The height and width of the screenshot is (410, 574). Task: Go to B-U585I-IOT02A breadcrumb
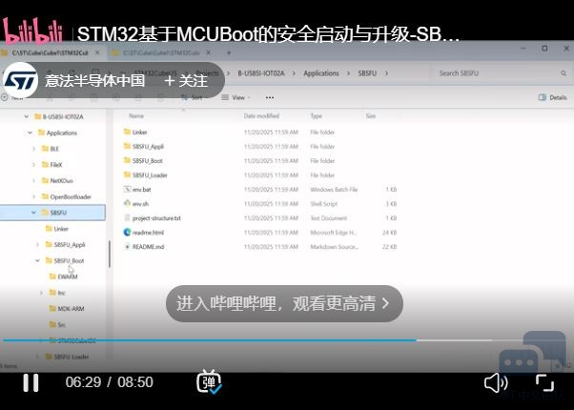point(261,73)
